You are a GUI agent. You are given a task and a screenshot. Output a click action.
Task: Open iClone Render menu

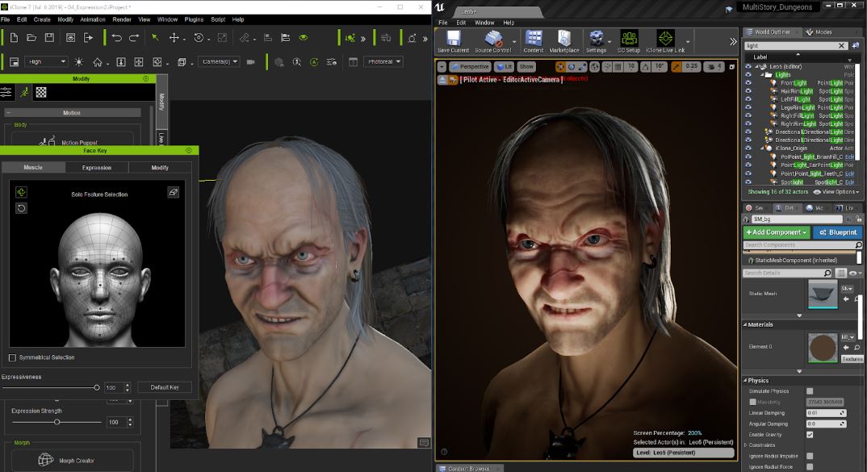tap(122, 19)
